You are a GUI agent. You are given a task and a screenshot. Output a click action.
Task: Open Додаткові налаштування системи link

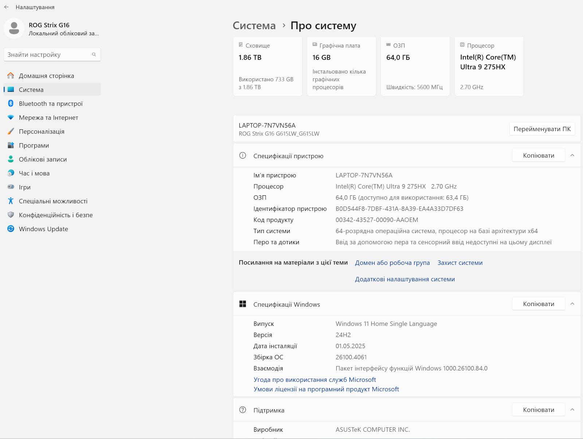pos(405,279)
